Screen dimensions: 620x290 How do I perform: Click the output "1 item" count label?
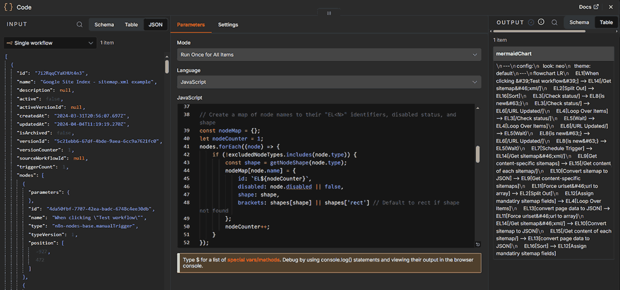pyautogui.click(x=500, y=40)
